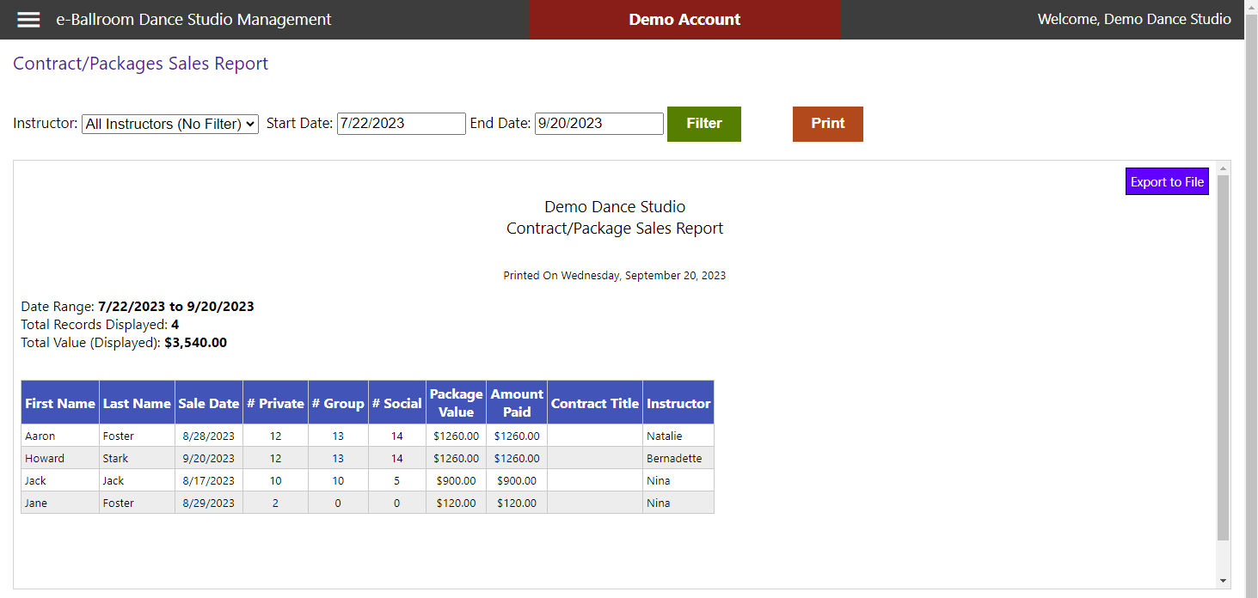Click the Start Date input field

(401, 124)
